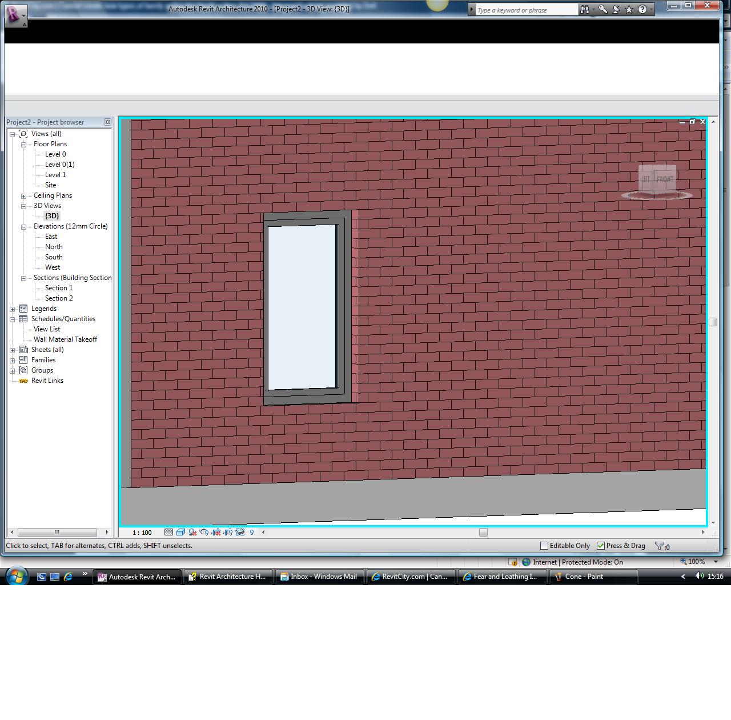The image size is (731, 720).
Task: Toggle the Editable Only checkbox
Action: click(x=544, y=546)
